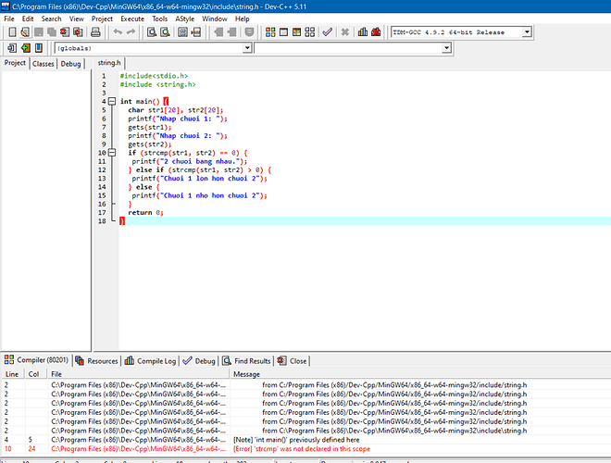Open the Execute menu
The image size is (611, 463).
coord(131,19)
